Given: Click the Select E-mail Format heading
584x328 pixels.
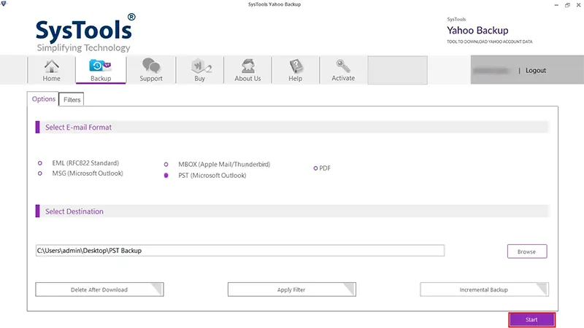Looking at the screenshot, I should pyautogui.click(x=78, y=127).
